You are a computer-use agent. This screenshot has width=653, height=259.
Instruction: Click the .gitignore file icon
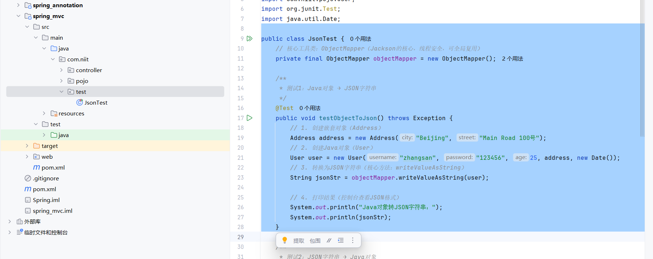(28, 178)
